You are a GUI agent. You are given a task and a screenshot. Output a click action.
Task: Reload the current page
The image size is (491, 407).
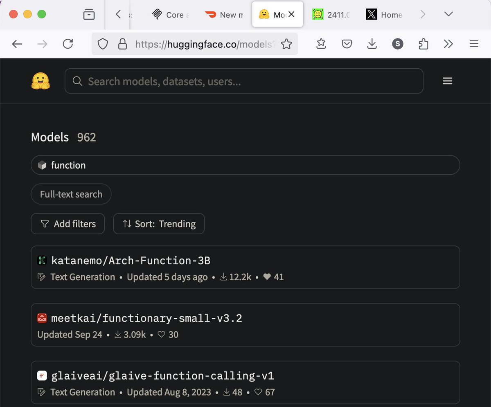click(x=68, y=44)
